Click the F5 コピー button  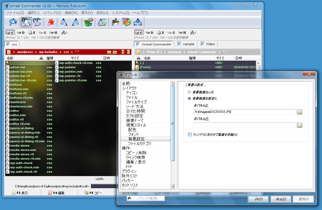93,193
